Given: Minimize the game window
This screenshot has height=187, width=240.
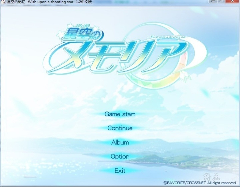Looking at the screenshot, I should pyautogui.click(x=213, y=2).
